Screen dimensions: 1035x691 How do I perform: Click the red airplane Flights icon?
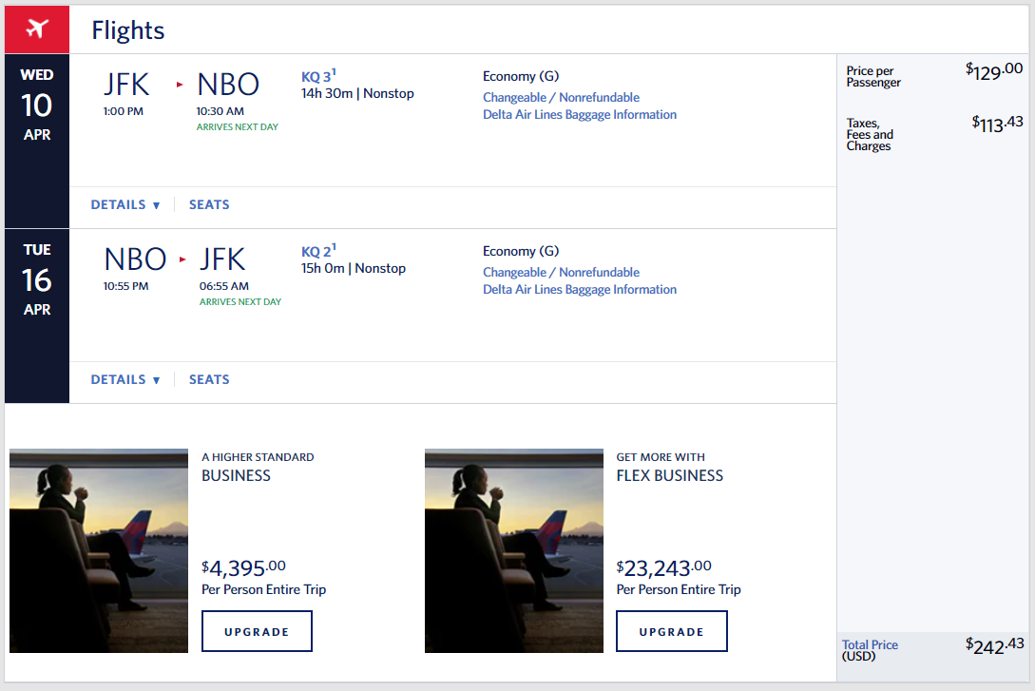(x=37, y=29)
